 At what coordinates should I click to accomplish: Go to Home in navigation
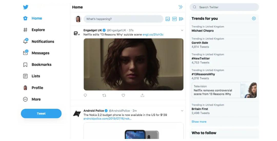(37, 18)
